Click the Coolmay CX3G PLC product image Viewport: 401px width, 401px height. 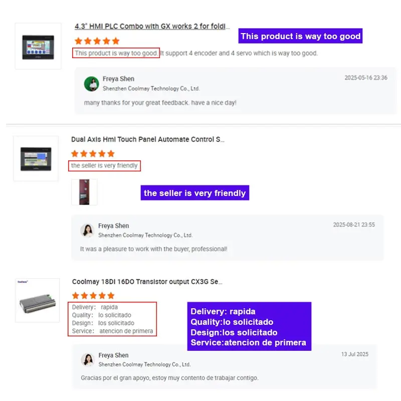pyautogui.click(x=38, y=300)
